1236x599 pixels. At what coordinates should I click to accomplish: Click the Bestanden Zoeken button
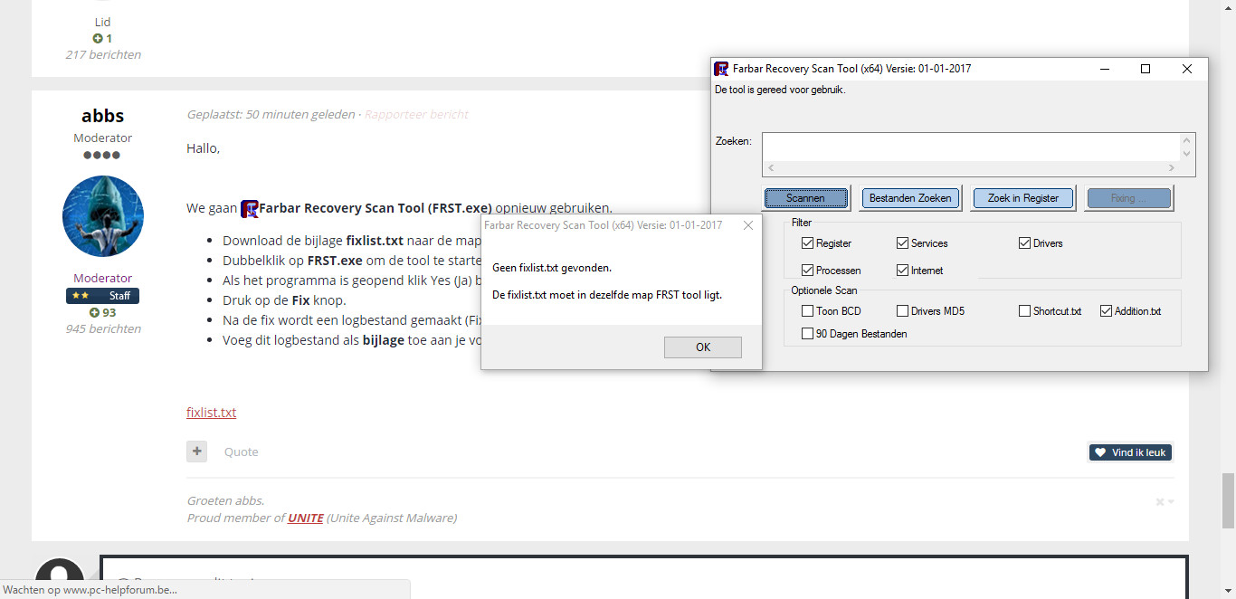click(x=910, y=198)
